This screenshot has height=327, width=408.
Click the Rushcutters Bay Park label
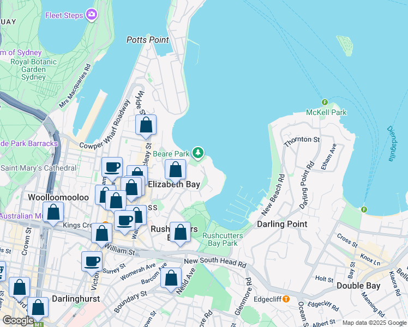click(220, 239)
